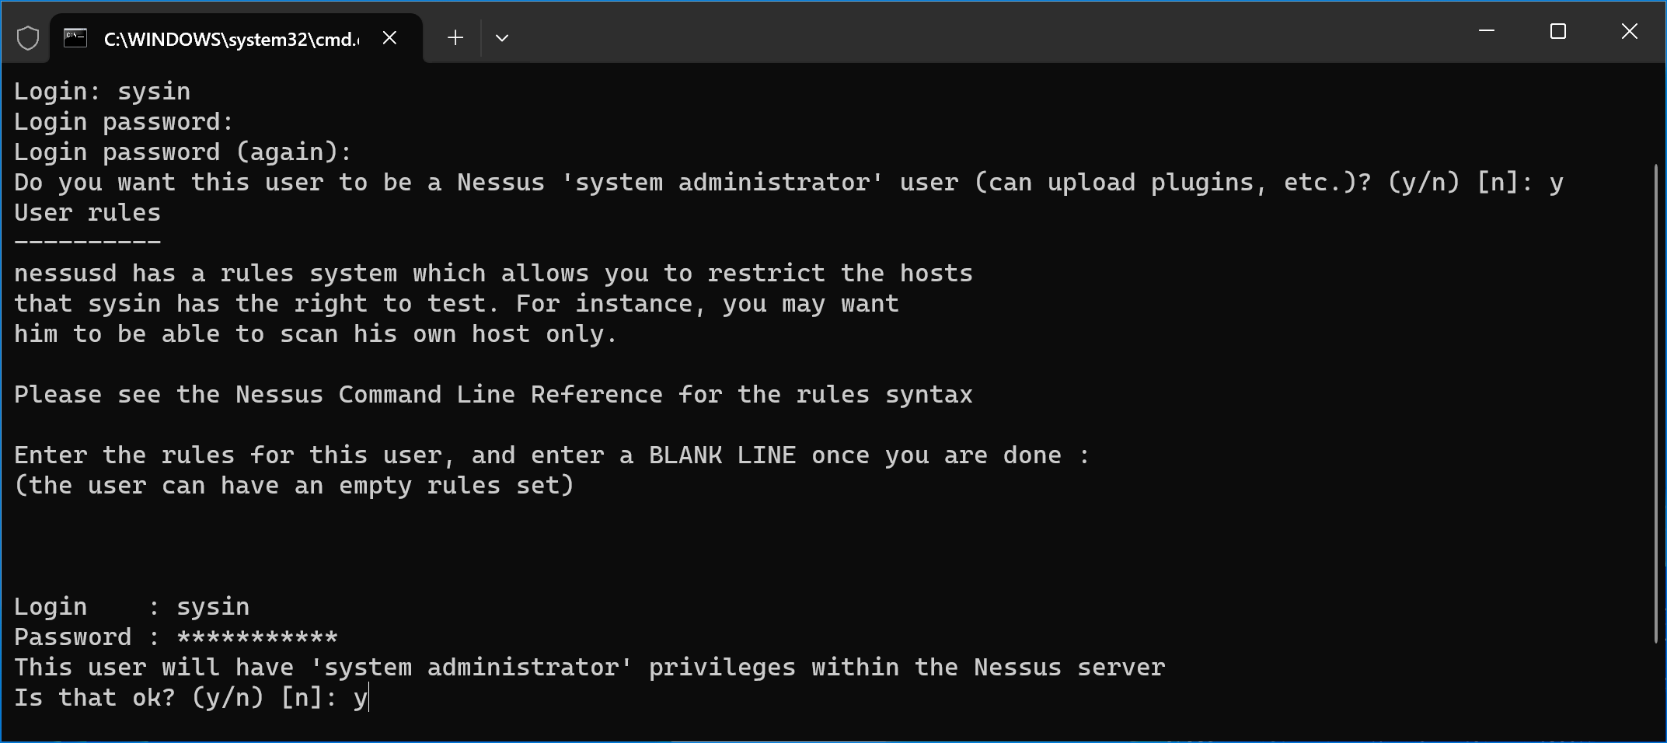The image size is (1667, 743).
Task: Click the 'User rules' heading text
Action: point(87,212)
